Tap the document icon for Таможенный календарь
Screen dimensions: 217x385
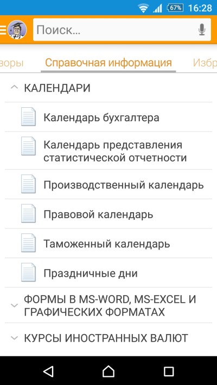[28, 243]
